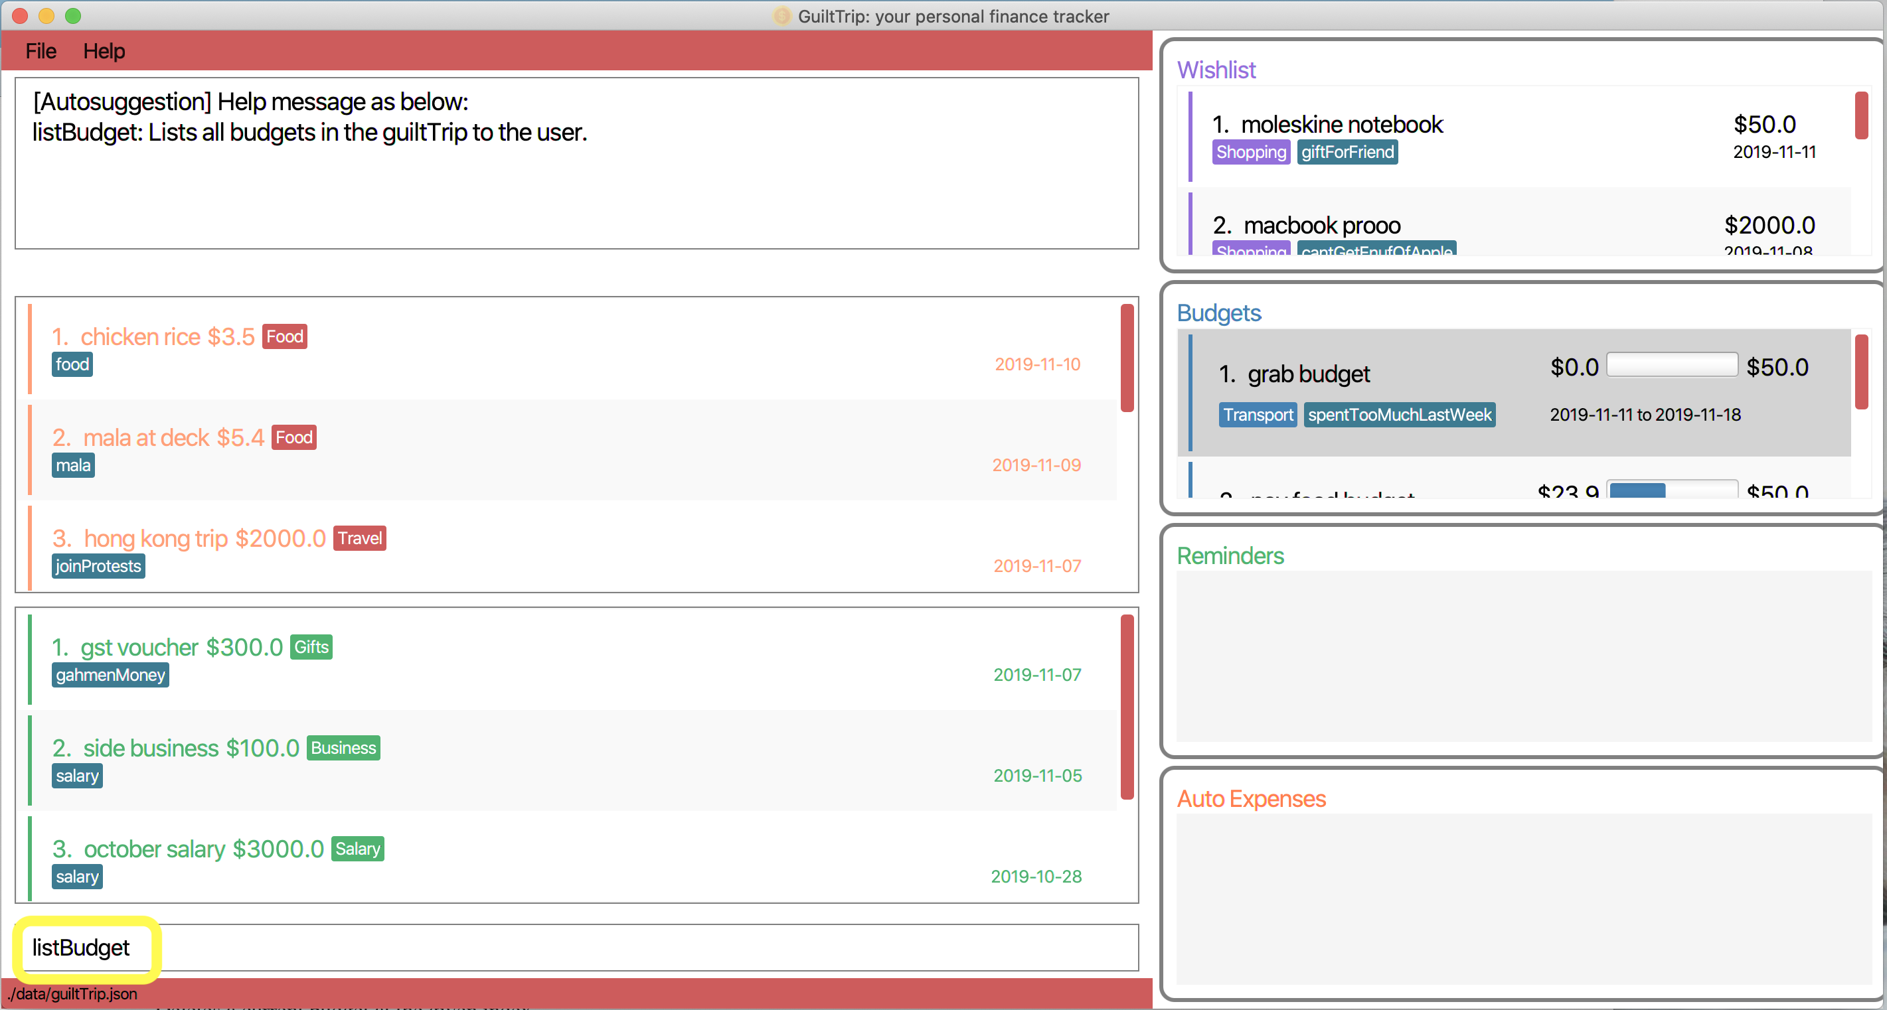Open the Help menu

pyautogui.click(x=104, y=51)
